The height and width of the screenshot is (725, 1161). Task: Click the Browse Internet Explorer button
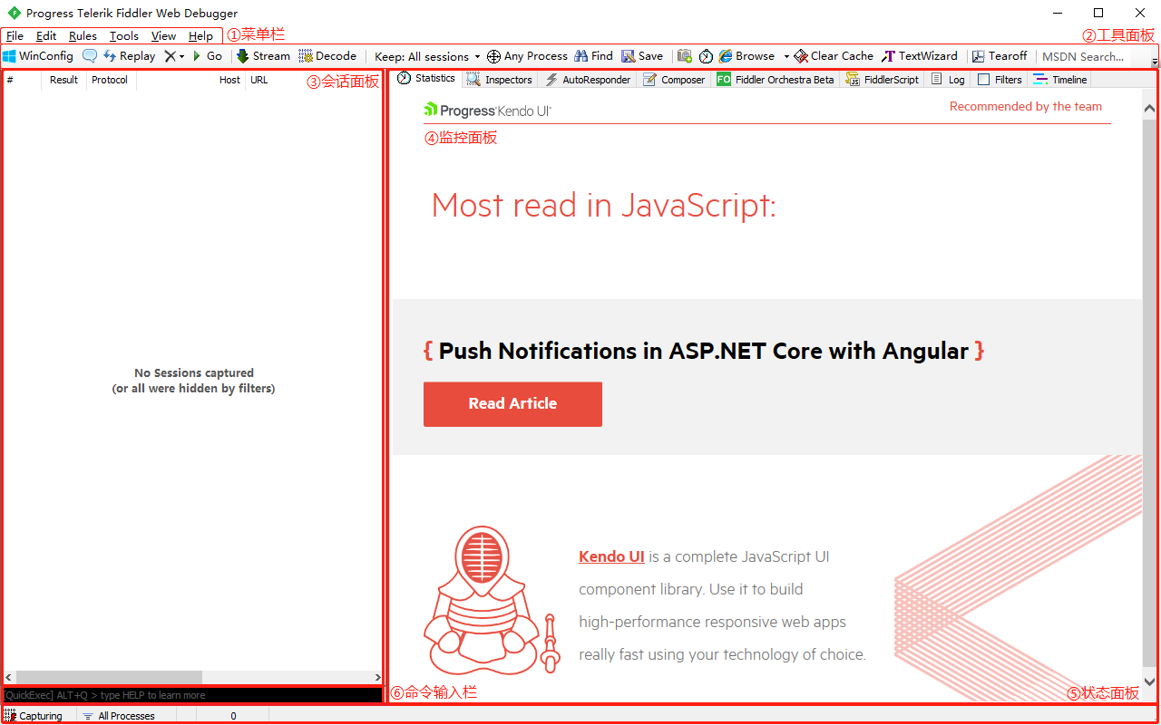click(747, 56)
